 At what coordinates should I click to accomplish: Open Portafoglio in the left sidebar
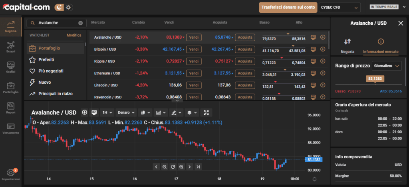[x=11, y=87]
